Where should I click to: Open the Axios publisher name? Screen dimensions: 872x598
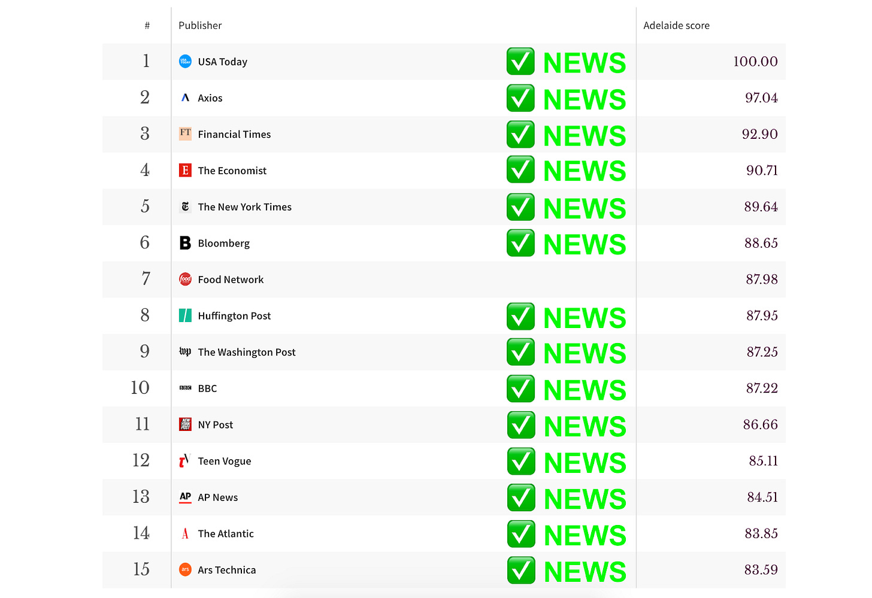pos(210,98)
